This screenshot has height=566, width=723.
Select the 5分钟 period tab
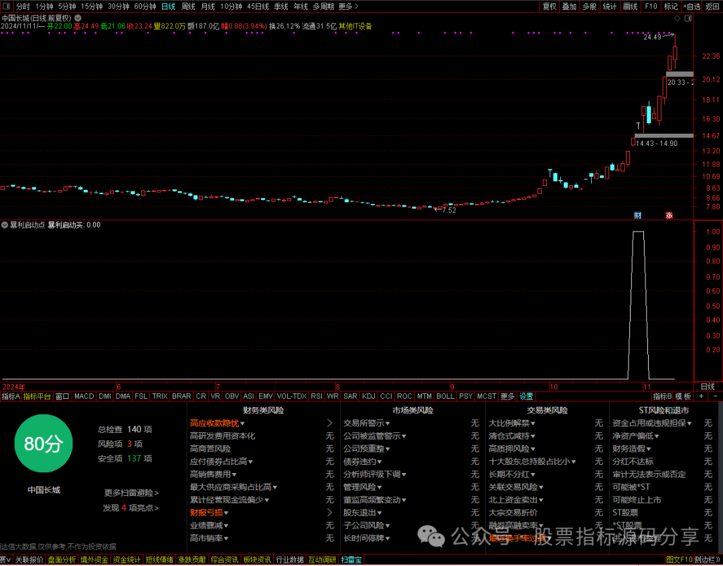(67, 7)
